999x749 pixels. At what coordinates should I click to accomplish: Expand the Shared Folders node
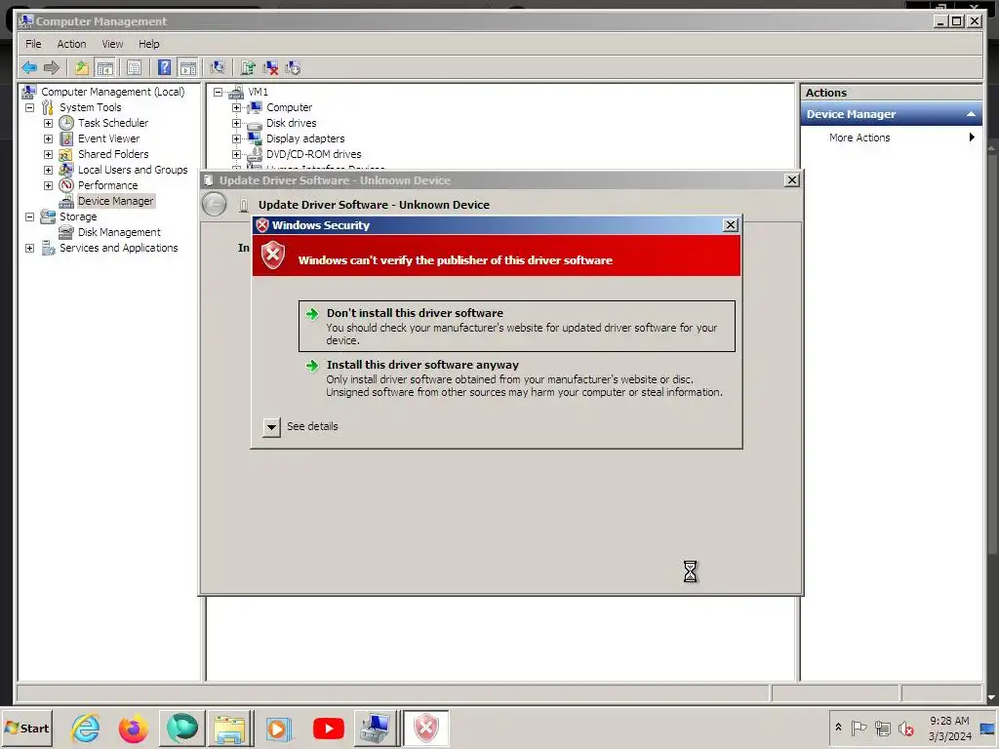coord(48,154)
